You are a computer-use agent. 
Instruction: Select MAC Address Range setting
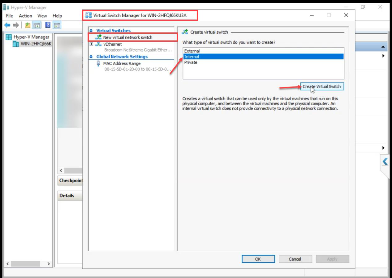coord(122,63)
